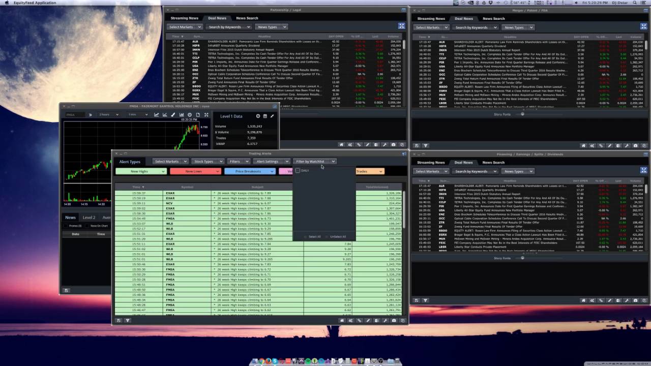The image size is (651, 366).
Task: Open Level 2 tab in FMSA chart window
Action: click(89, 218)
